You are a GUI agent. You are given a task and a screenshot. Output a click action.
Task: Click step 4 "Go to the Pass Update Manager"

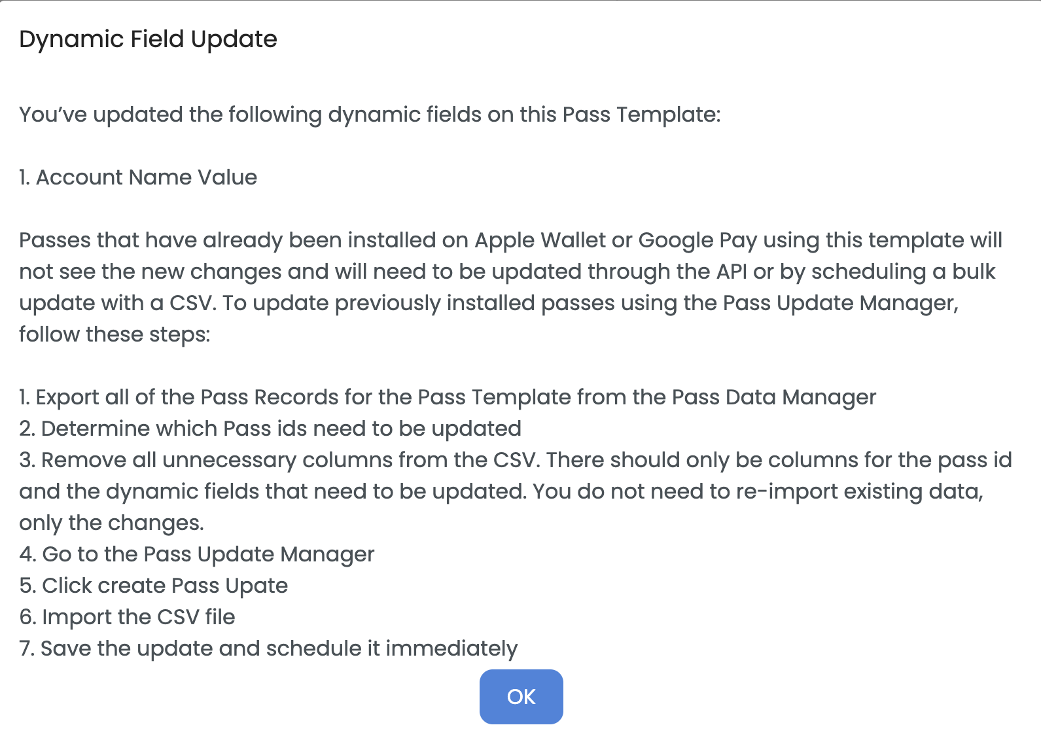click(197, 554)
